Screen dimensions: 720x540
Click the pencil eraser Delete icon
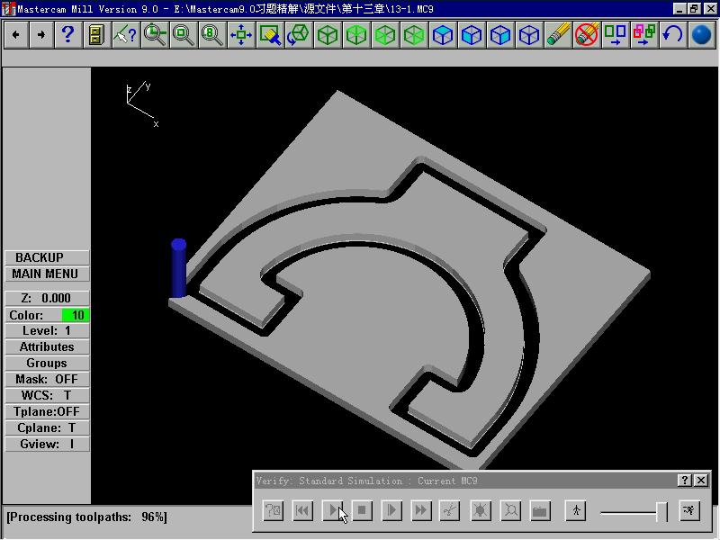tap(558, 34)
